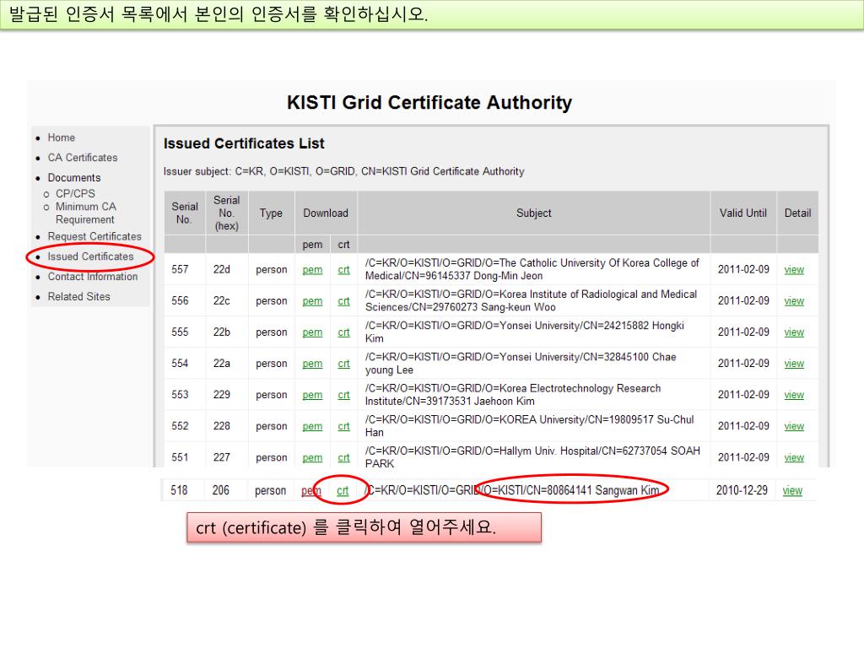Download pem for serial 552
The height and width of the screenshot is (648, 864).
tap(312, 426)
